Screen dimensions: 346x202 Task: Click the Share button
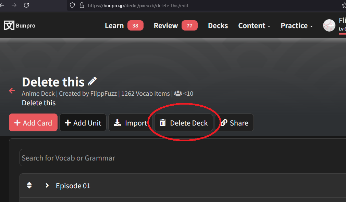pyautogui.click(x=234, y=123)
